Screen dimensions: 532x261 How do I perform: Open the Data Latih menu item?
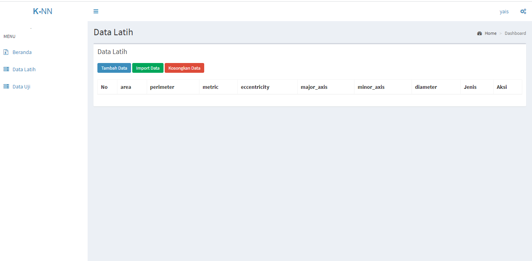[24, 69]
